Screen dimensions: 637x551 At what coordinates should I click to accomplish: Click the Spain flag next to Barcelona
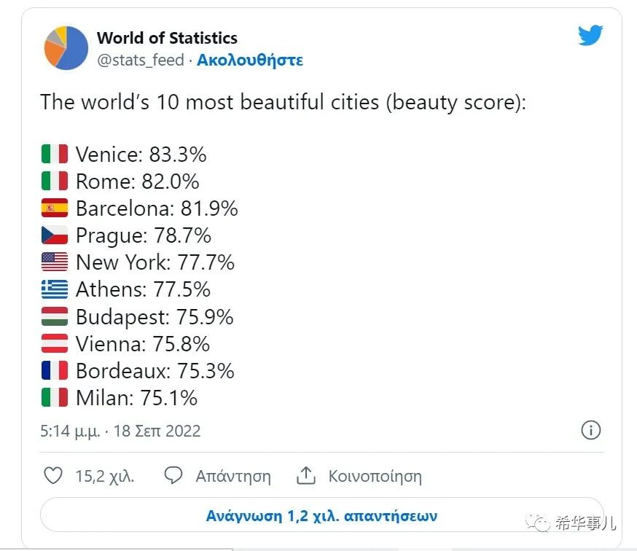[55, 208]
